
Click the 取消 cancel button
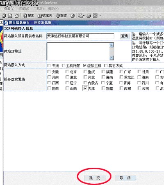[125, 178]
